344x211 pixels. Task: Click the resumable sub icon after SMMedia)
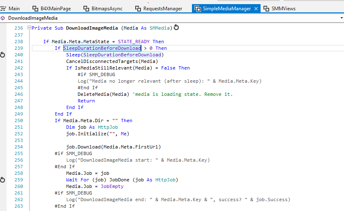[x=176, y=28]
